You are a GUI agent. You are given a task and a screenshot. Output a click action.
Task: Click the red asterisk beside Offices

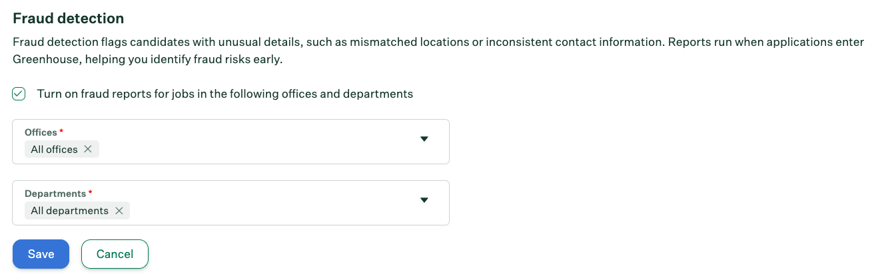coord(61,132)
